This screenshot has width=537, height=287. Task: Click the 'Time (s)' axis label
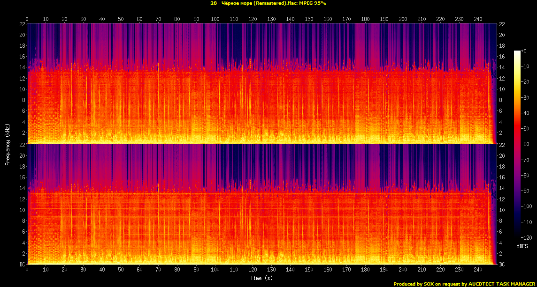pos(262,278)
